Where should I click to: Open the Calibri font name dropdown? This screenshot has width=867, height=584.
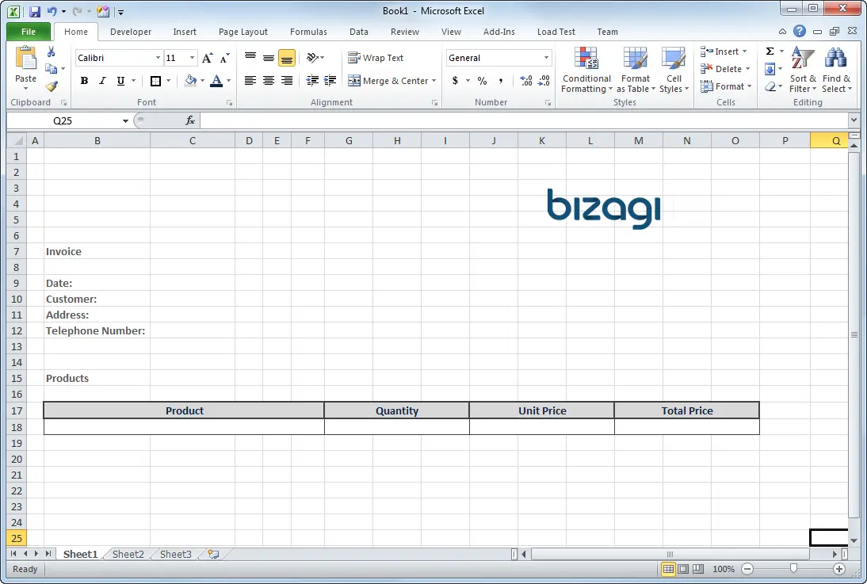(x=159, y=58)
